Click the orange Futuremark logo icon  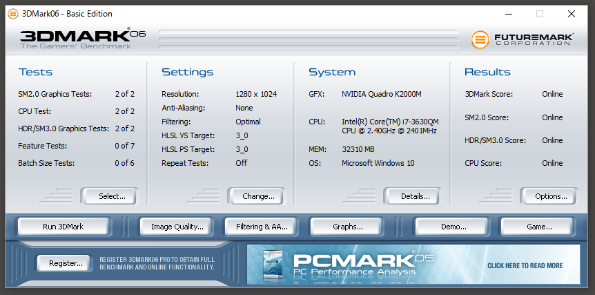click(x=480, y=40)
